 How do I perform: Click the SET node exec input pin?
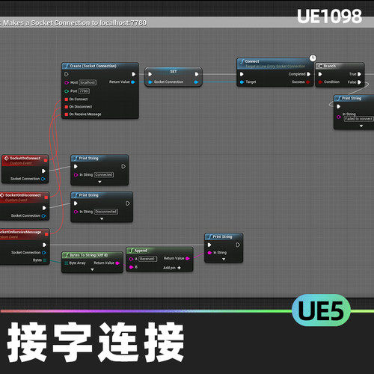click(x=150, y=74)
